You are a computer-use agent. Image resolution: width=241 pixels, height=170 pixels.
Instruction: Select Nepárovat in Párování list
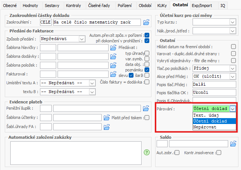pos(214,127)
